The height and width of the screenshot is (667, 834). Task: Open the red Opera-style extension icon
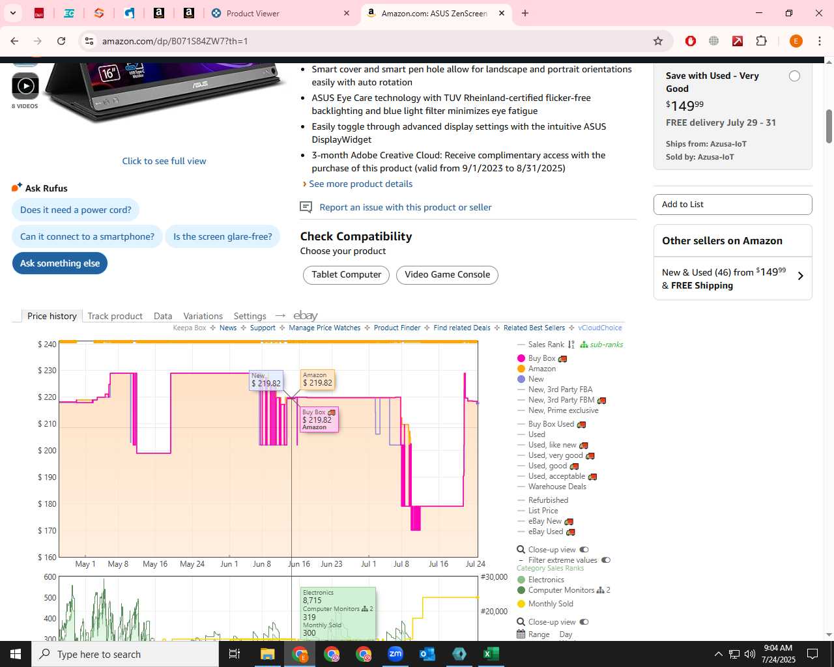pyautogui.click(x=691, y=41)
